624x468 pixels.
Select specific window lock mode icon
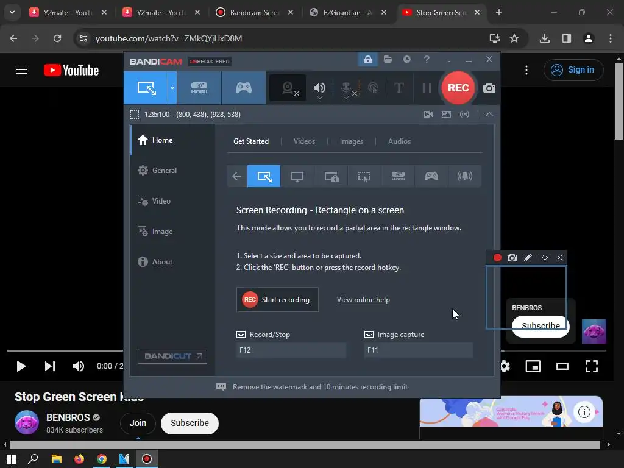pyautogui.click(x=331, y=176)
